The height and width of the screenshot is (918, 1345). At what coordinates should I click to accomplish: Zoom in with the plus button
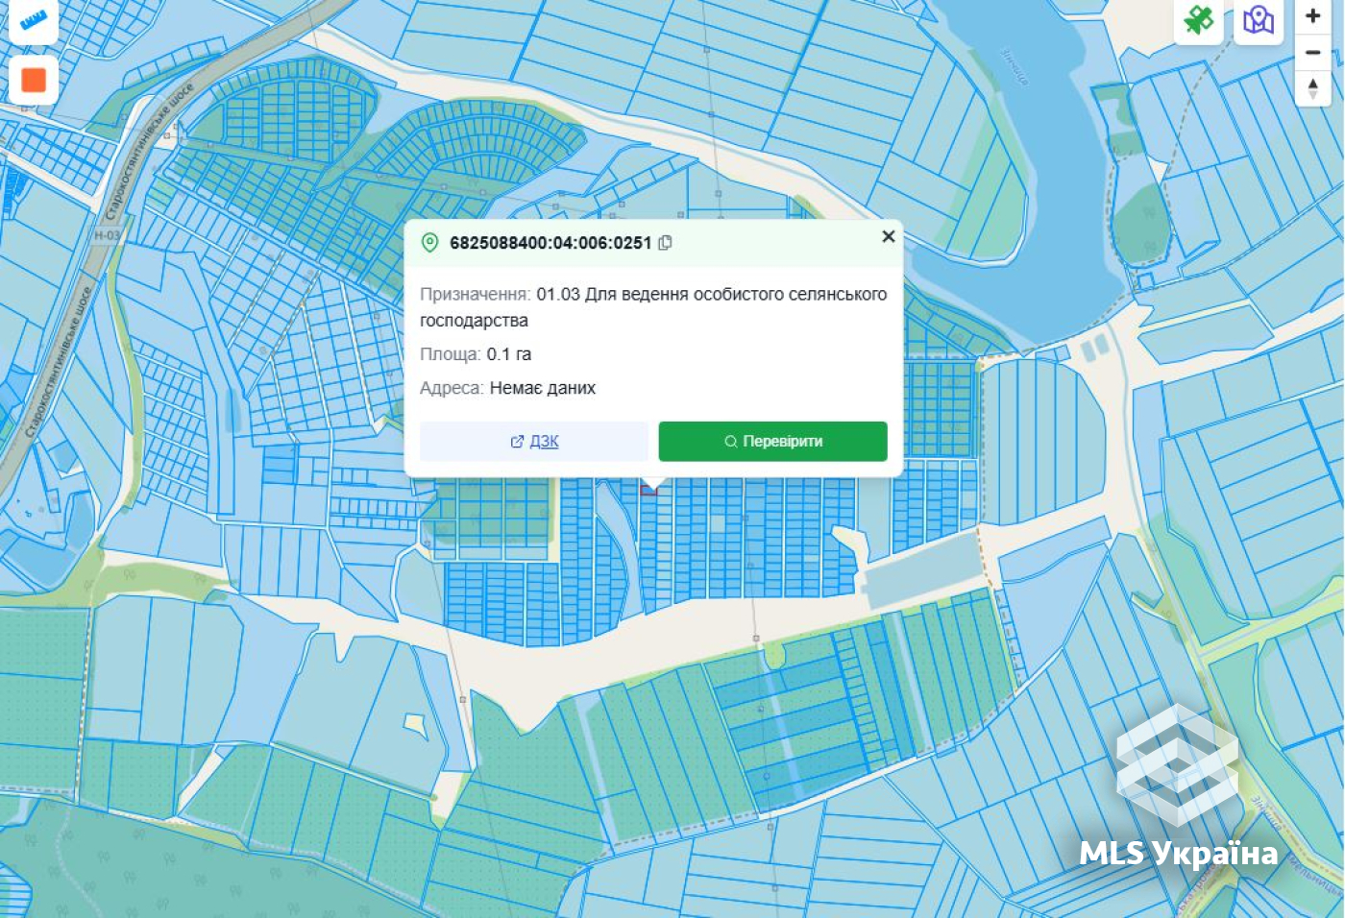pos(1313,15)
